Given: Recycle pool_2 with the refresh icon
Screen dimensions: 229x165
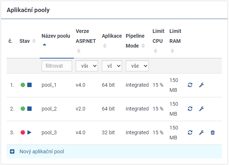Looking at the screenshot, I should (190, 109).
